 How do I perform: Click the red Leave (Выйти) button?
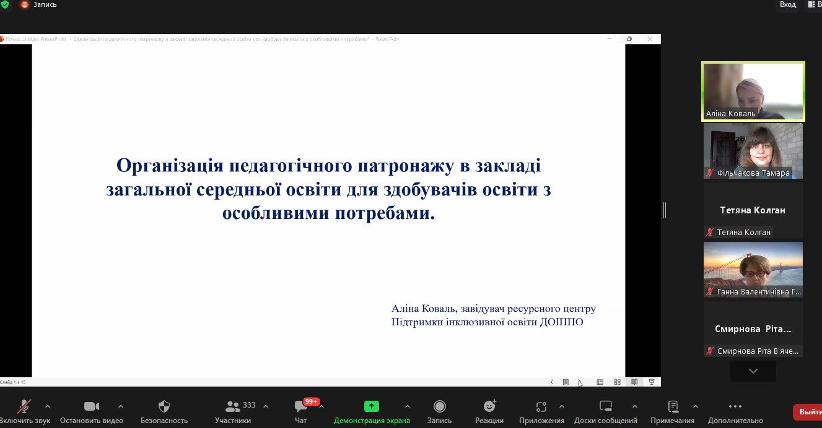[x=808, y=412]
